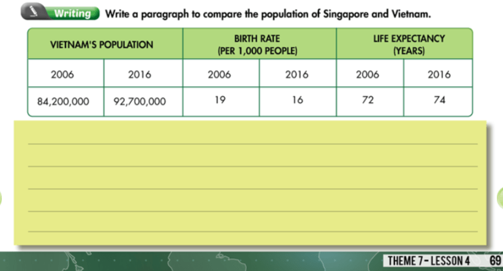Screen dimensions: 503x271
Task: Click the green Writing label
Action: (72, 13)
